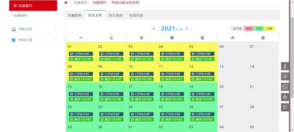This screenshot has width=294, height=132.
Task: Open the 互动交流 tab
Action: 136,15
